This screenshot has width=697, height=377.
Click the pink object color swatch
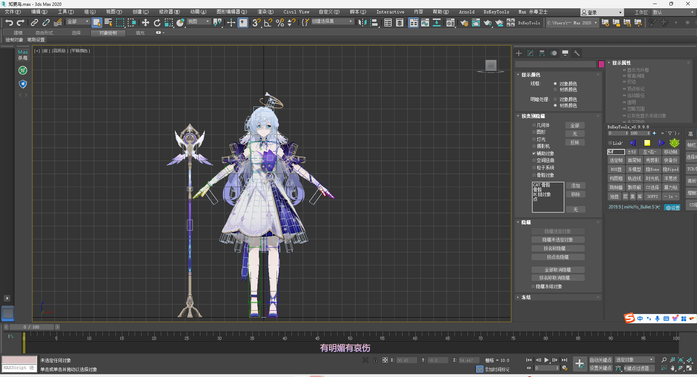click(x=601, y=64)
